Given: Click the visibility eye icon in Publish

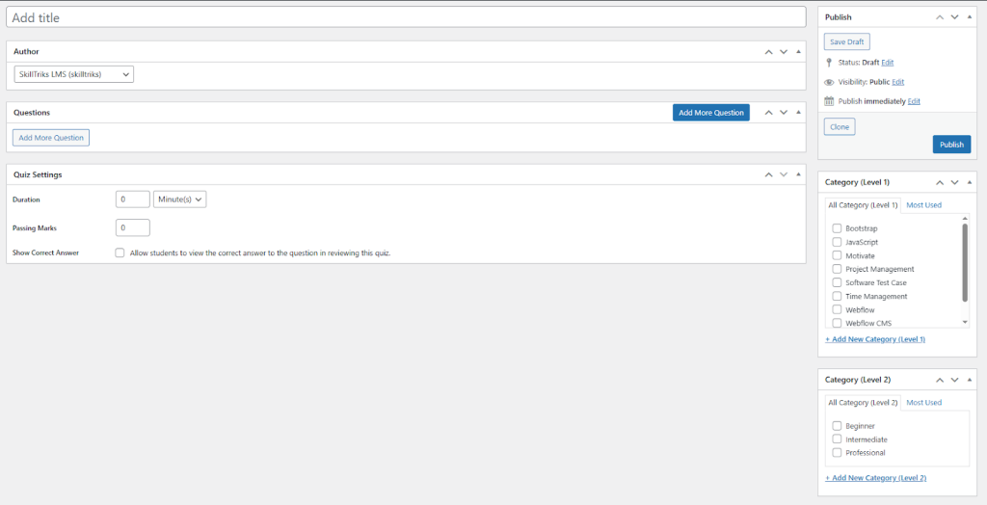Looking at the screenshot, I should (829, 82).
